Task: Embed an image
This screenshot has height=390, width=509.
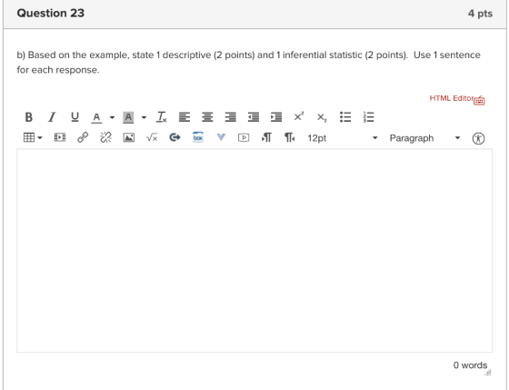Action: [129, 137]
